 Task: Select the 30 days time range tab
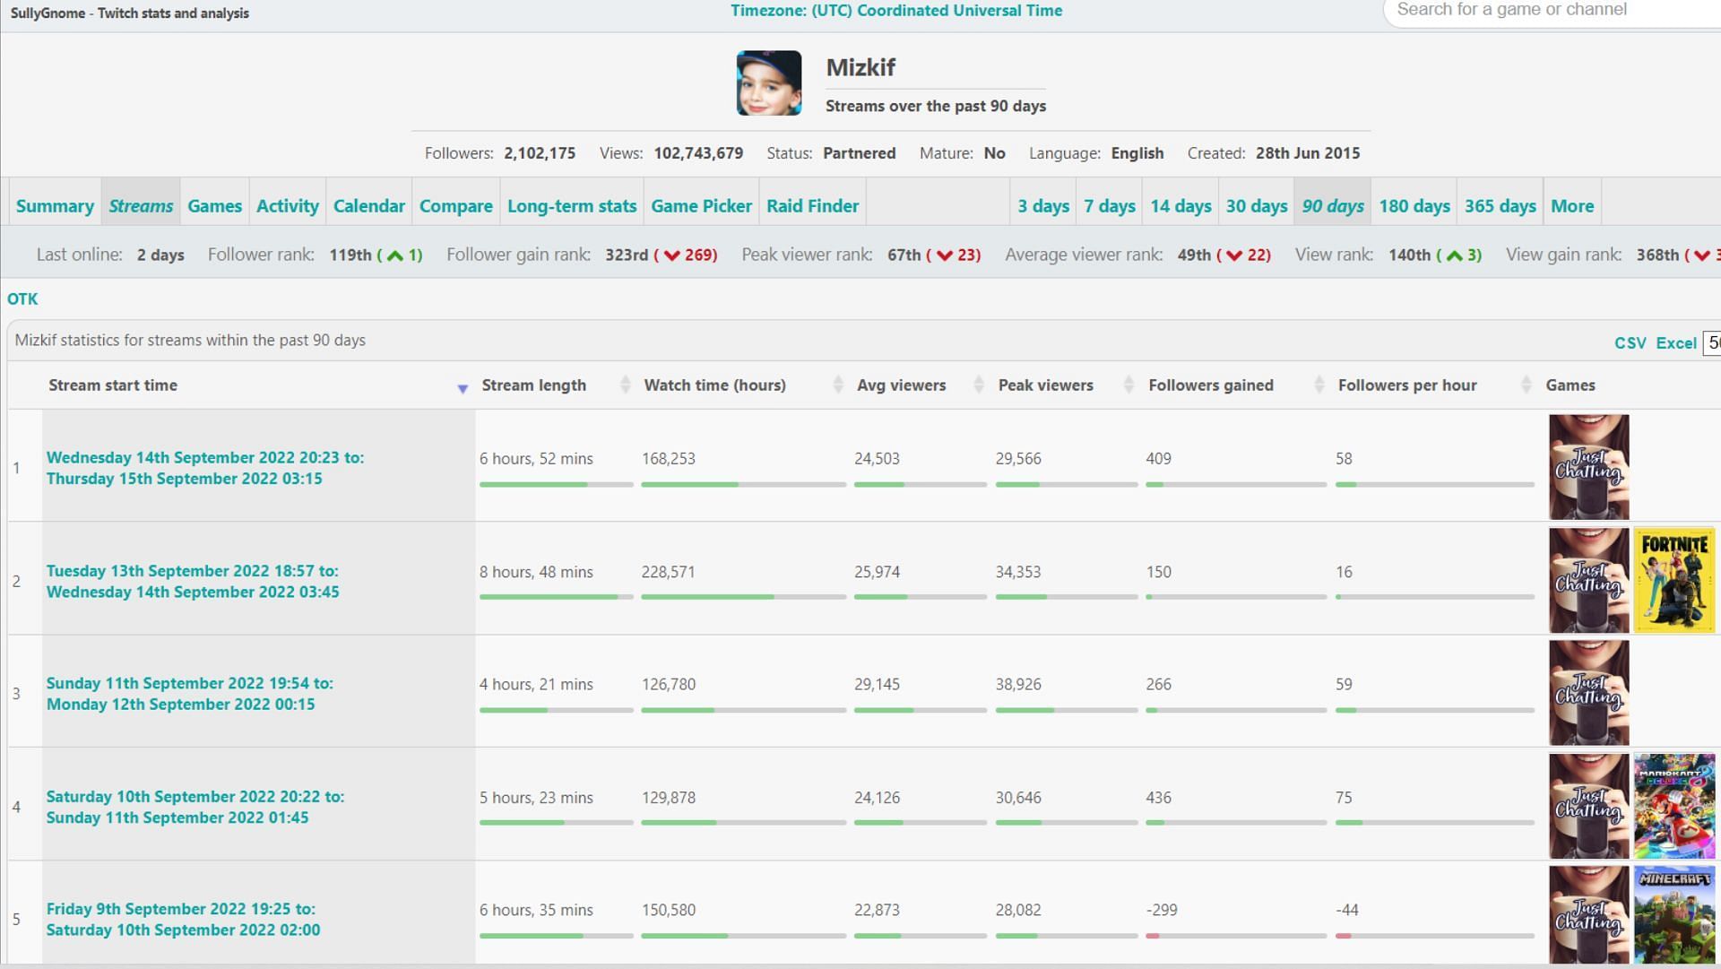tap(1256, 206)
